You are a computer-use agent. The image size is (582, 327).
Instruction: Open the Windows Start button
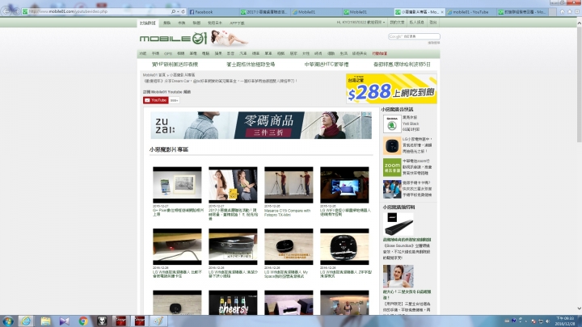point(8,321)
